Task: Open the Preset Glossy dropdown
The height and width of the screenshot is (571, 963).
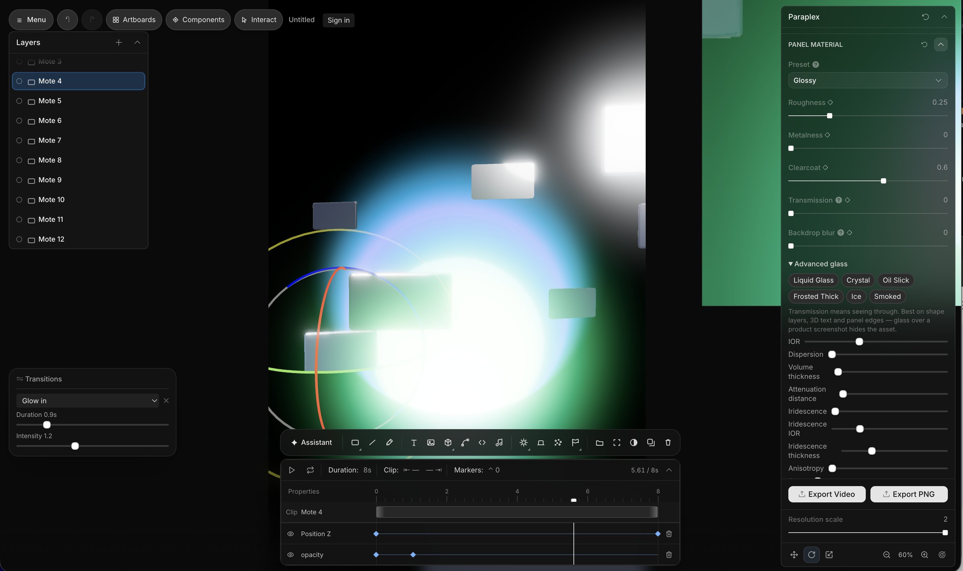Action: tap(868, 81)
